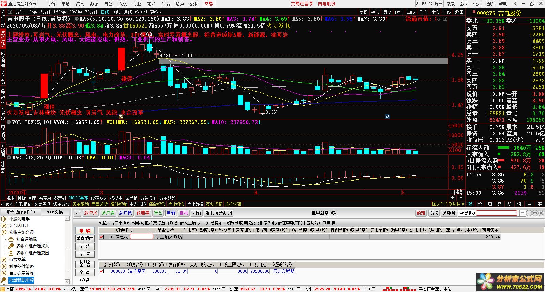The image size is (545, 292).
Task: Click the tree scroll down arrow
Action: [67, 282]
